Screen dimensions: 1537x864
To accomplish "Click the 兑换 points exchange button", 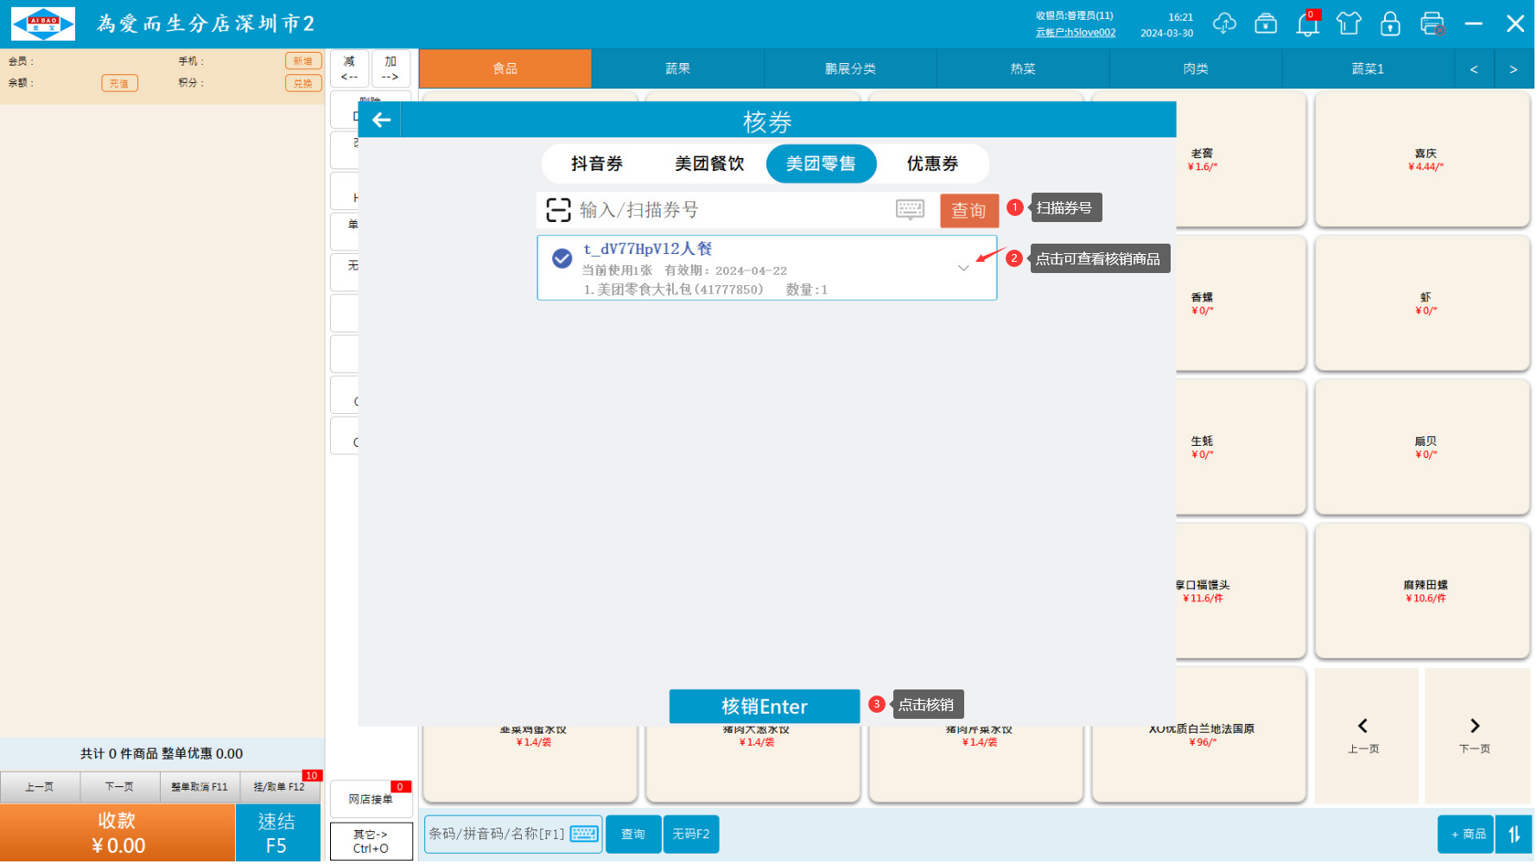I will 303,83.
